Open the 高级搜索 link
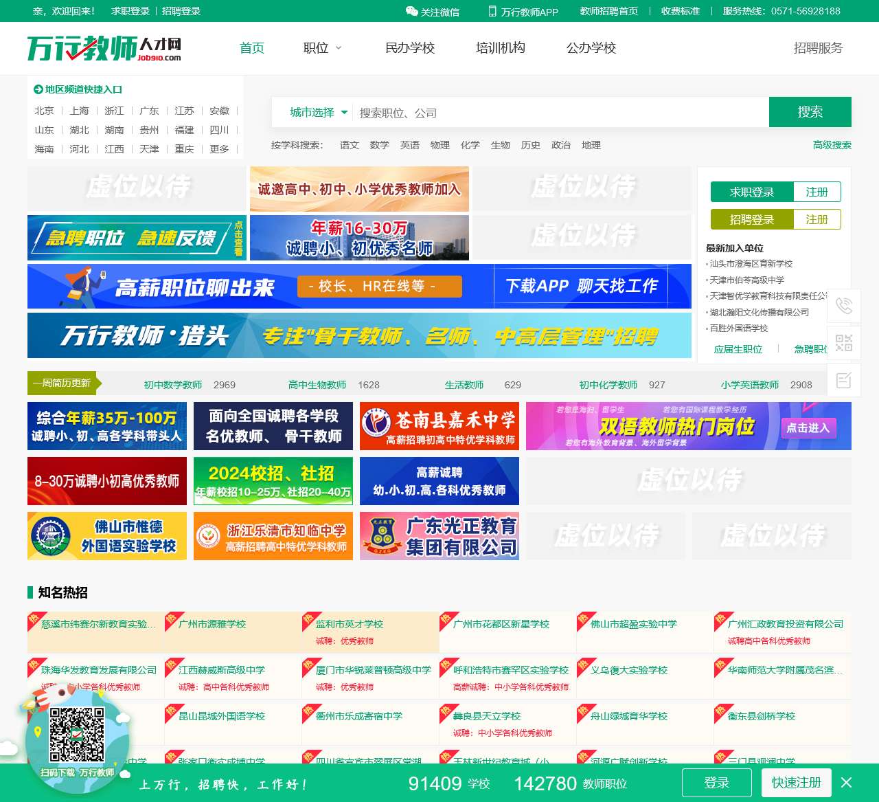This screenshot has width=879, height=802. pos(832,145)
